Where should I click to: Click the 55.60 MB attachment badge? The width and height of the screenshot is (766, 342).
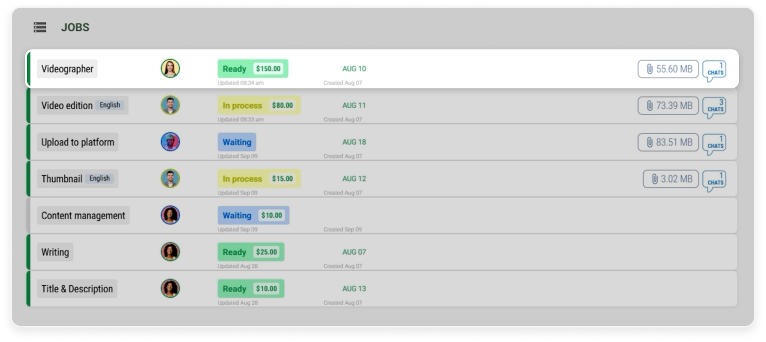(x=668, y=69)
